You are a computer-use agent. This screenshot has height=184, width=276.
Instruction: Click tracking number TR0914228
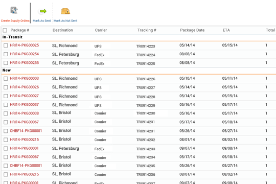pos(146,97)
